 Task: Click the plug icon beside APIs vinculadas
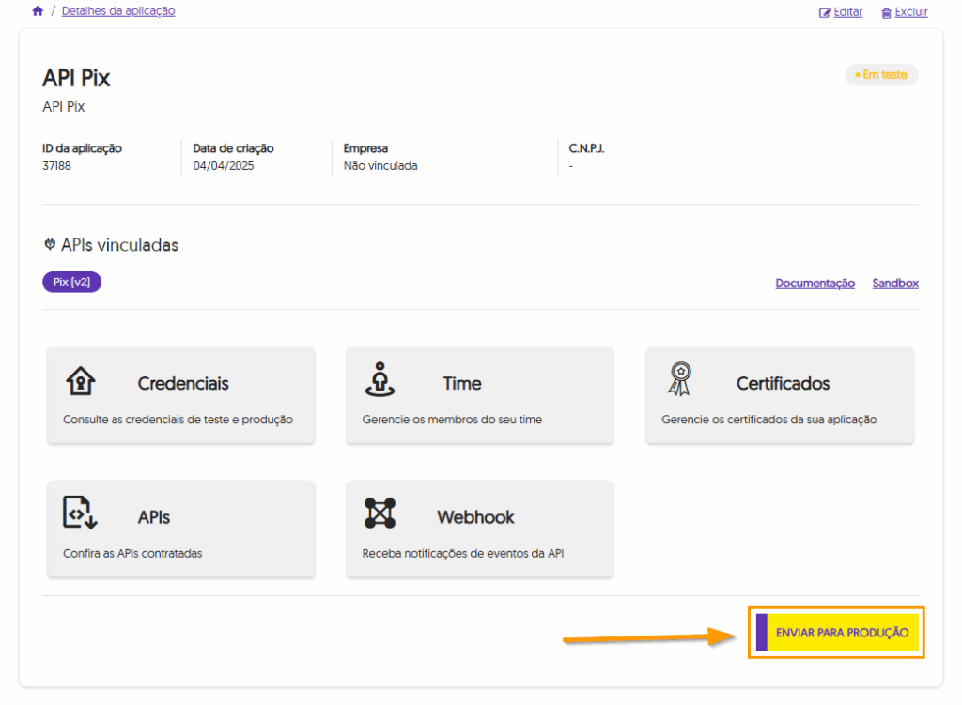(50, 245)
